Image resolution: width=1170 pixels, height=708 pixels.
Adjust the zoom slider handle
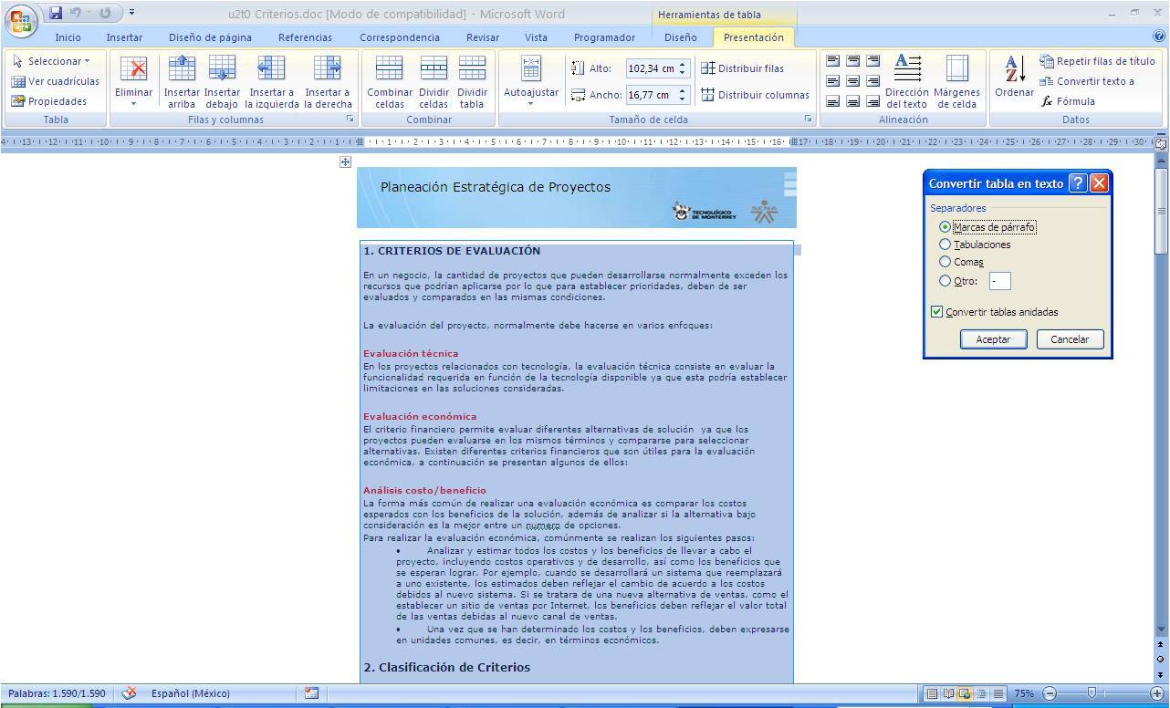point(1092,693)
